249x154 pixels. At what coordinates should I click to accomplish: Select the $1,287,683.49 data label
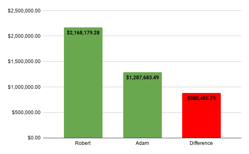click(142, 78)
